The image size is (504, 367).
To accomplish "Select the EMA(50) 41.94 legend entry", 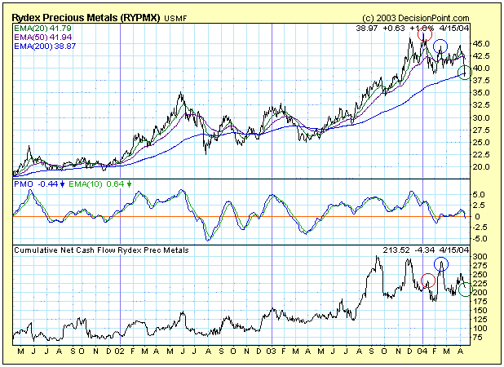I will [42, 38].
